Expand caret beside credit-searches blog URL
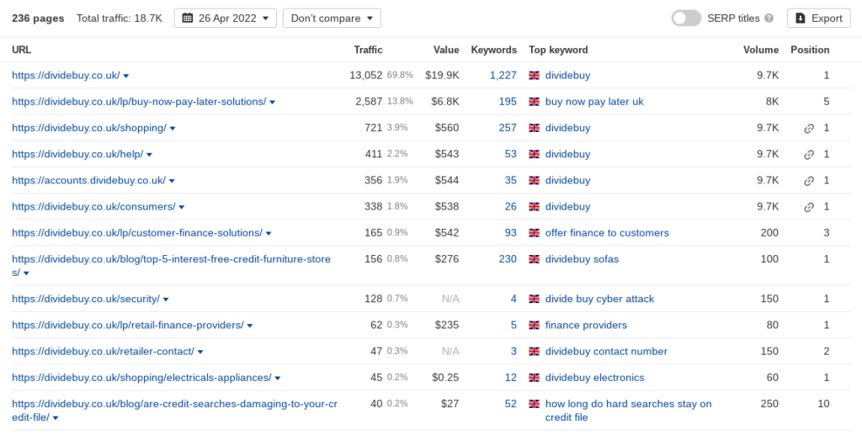This screenshot has width=862, height=435. (x=56, y=418)
